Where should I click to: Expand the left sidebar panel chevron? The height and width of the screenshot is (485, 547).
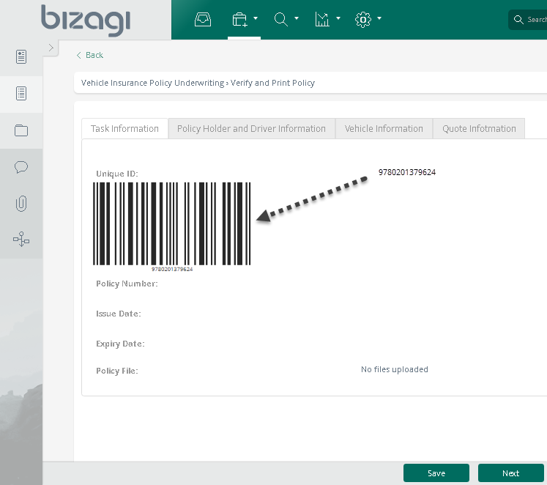click(x=51, y=48)
